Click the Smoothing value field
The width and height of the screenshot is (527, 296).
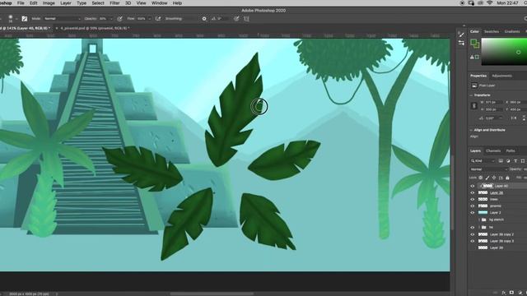(x=190, y=19)
